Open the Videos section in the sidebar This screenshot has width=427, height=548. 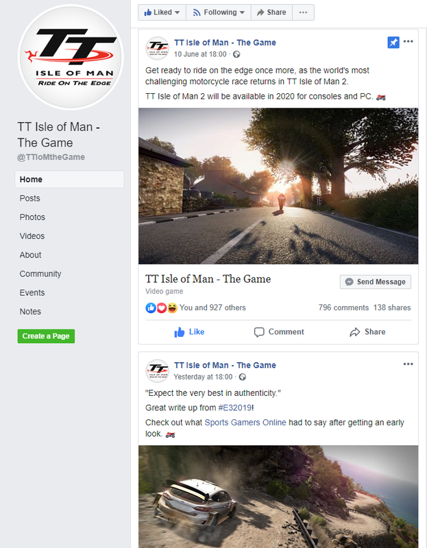[x=32, y=236]
